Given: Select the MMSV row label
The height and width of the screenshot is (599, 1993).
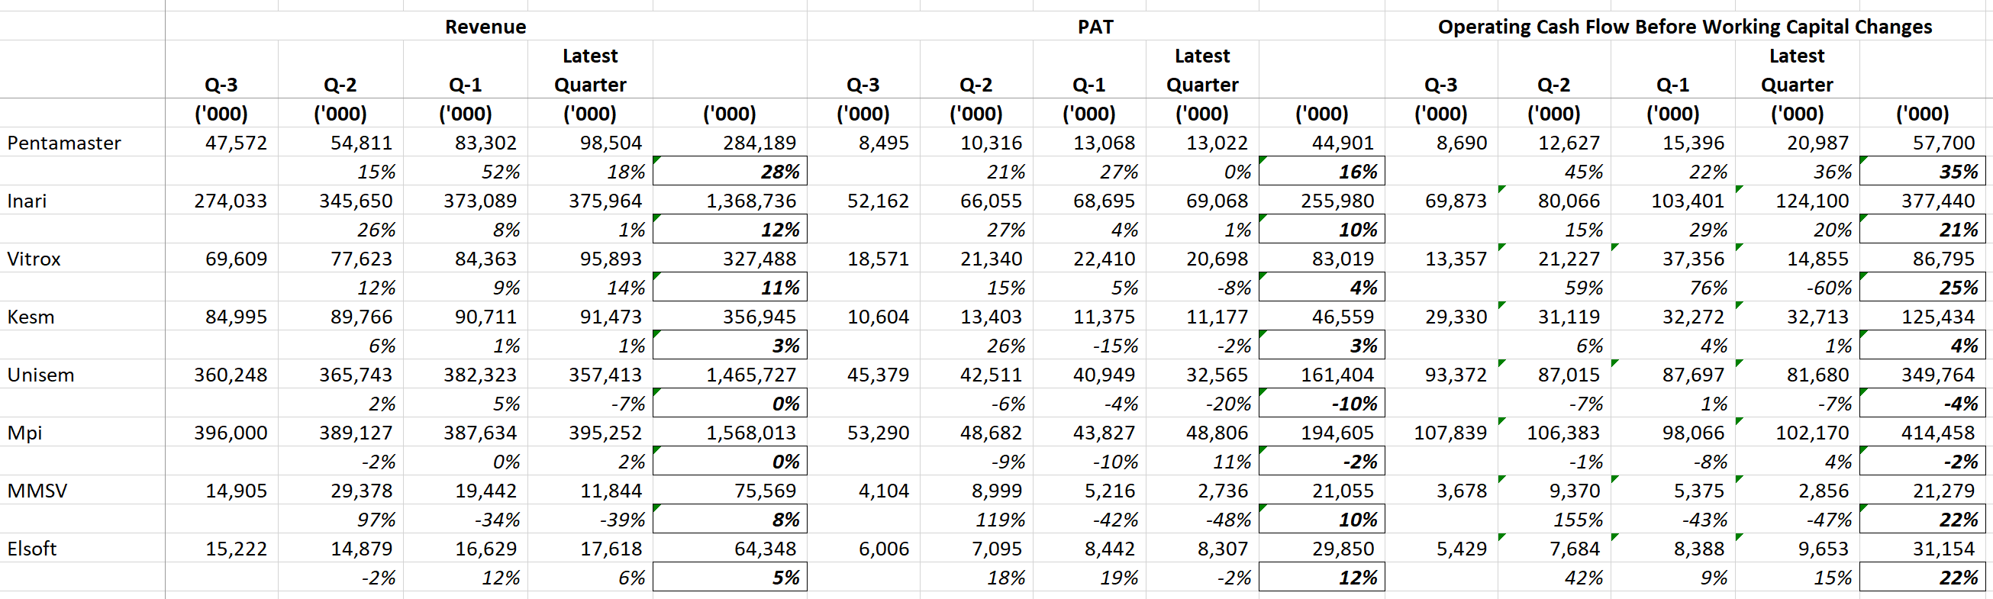Looking at the screenshot, I should click(x=37, y=491).
